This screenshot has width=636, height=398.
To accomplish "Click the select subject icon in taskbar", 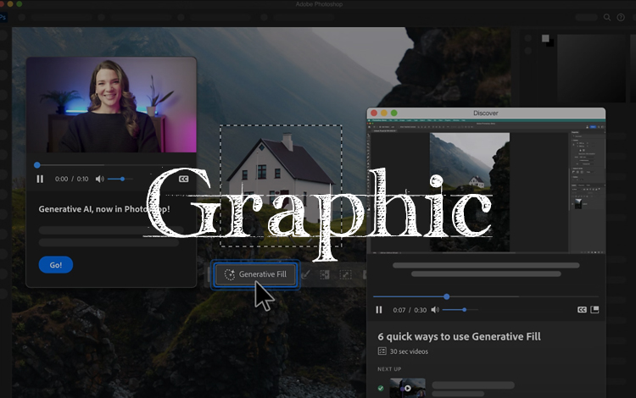I will (x=325, y=274).
